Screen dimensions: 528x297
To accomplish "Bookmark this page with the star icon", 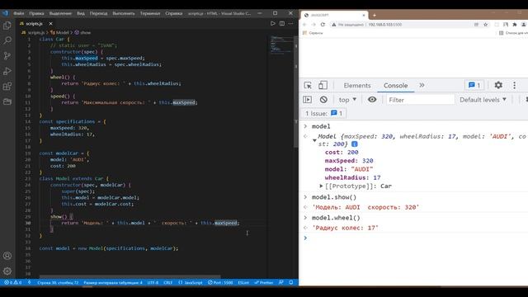I will [486, 25].
